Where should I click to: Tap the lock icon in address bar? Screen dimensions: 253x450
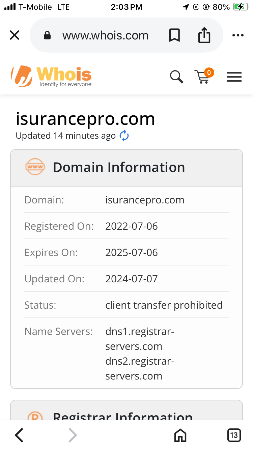[x=47, y=35]
